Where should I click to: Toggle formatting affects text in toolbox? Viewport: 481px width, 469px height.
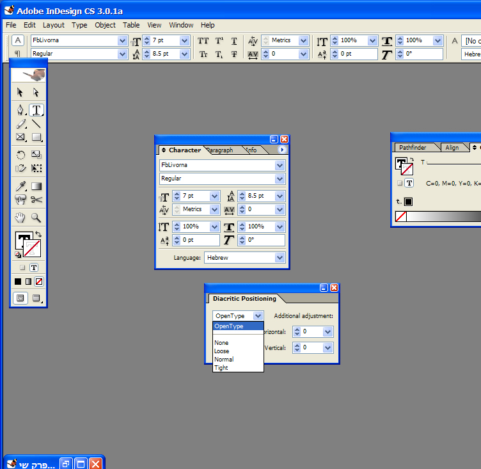[x=34, y=267]
